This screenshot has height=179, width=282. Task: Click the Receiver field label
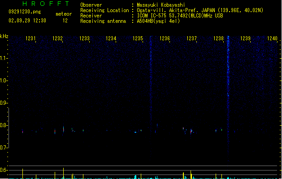[x=91, y=16]
